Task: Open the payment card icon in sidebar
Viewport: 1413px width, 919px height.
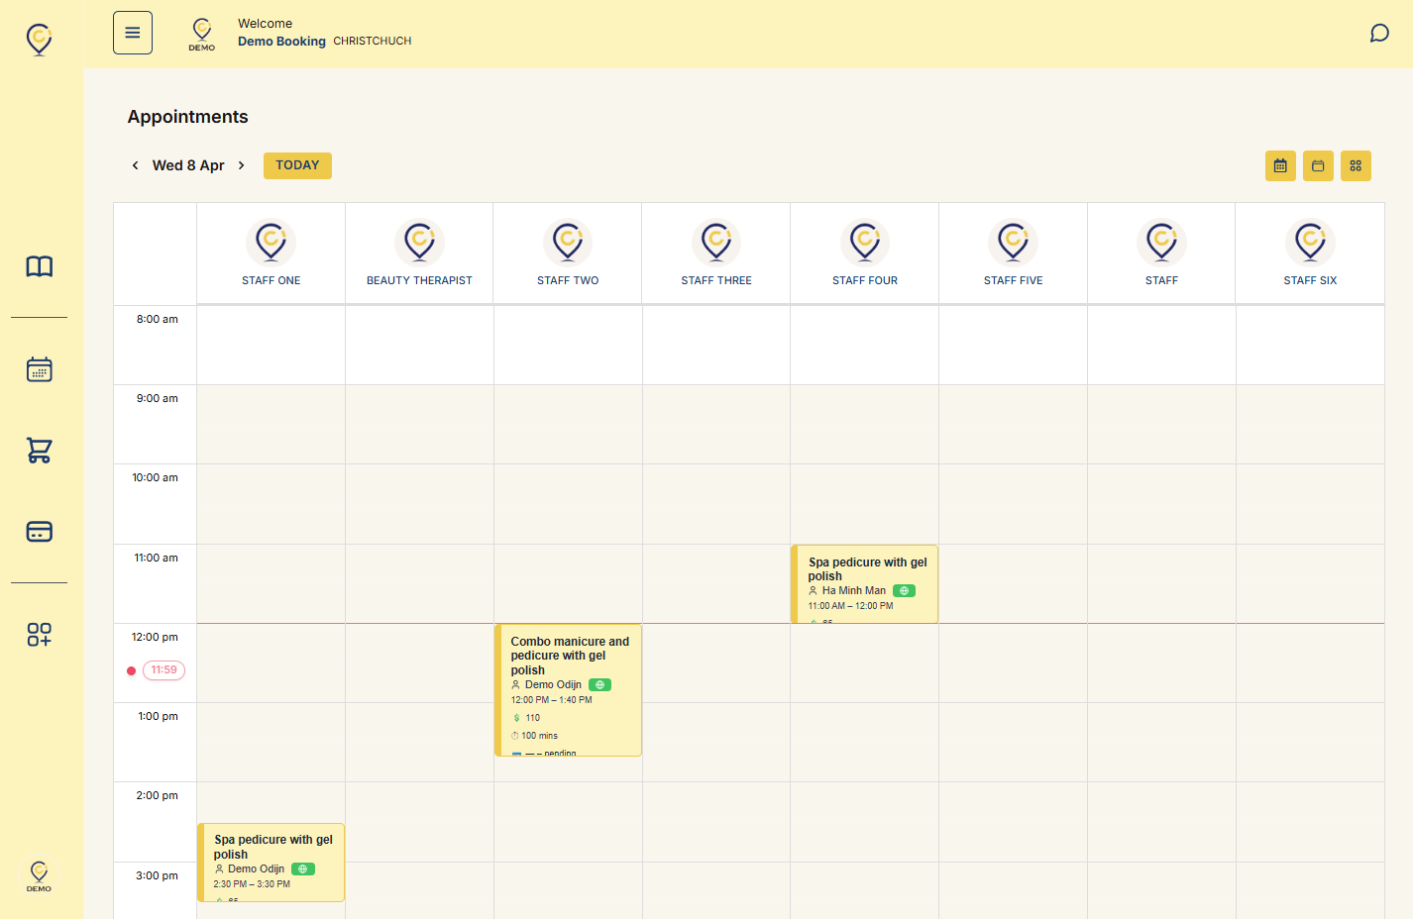Action: click(40, 532)
